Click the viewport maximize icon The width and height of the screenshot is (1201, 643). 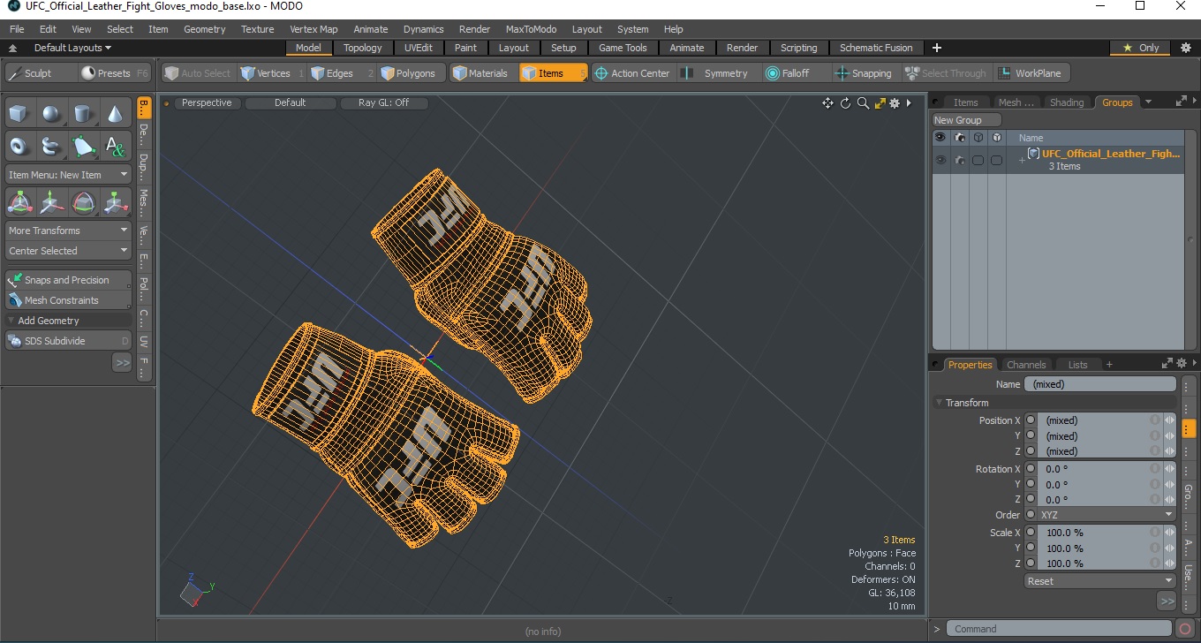click(880, 103)
